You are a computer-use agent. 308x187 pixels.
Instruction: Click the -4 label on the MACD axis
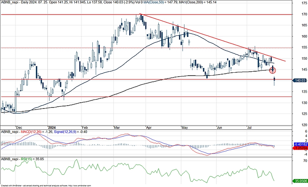click(x=305, y=154)
